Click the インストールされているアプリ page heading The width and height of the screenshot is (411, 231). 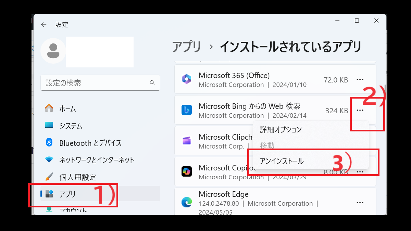point(290,47)
